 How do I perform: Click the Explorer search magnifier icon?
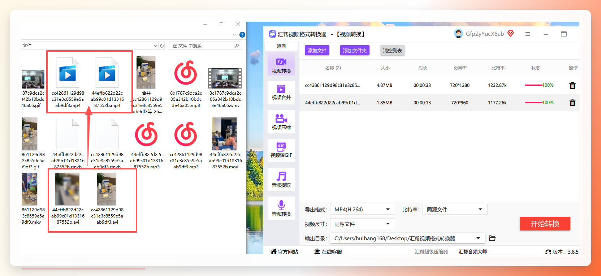(237, 46)
